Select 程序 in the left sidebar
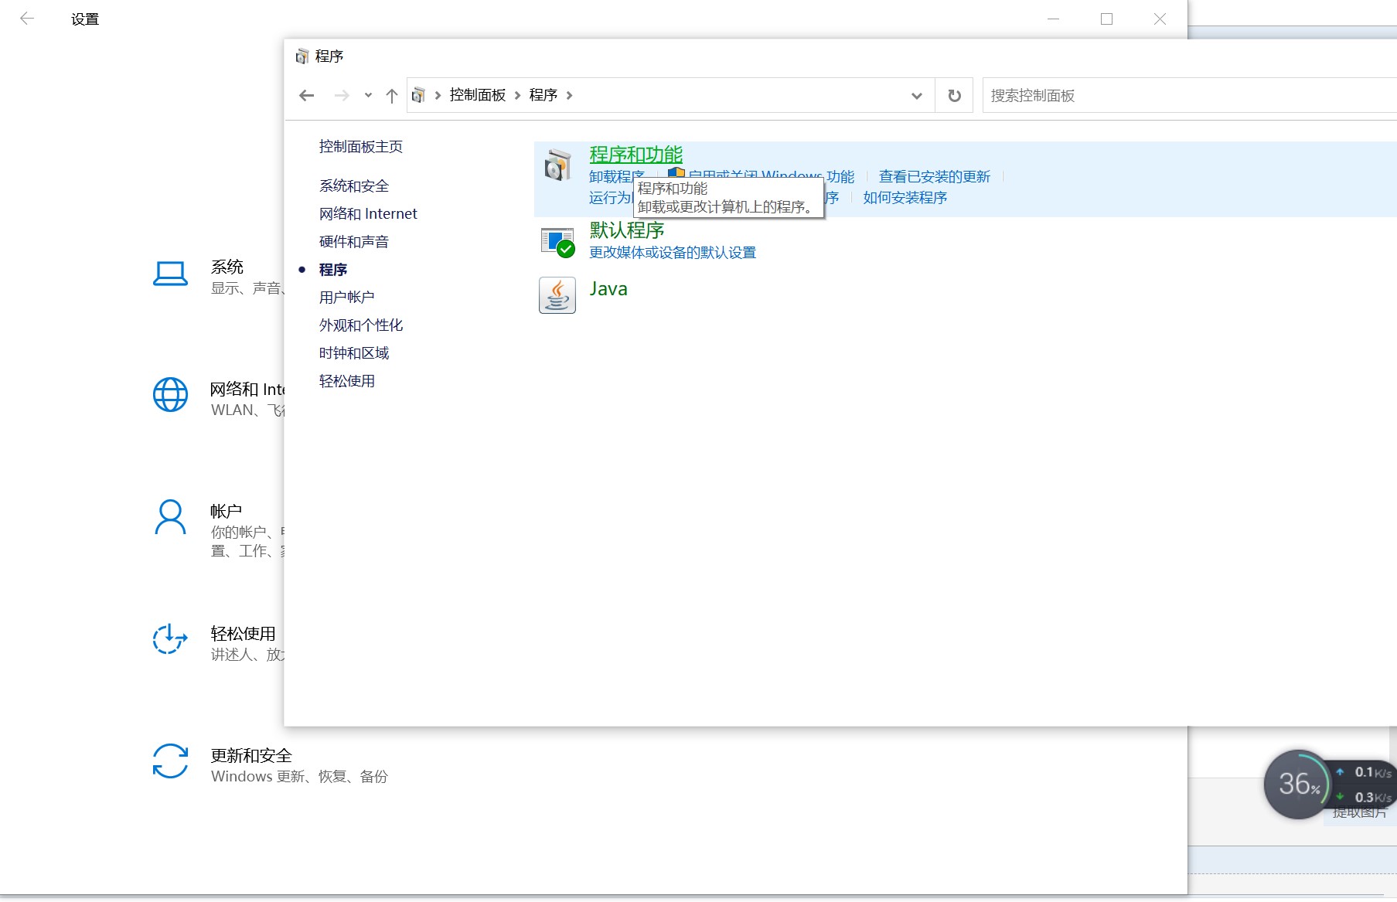 (333, 270)
